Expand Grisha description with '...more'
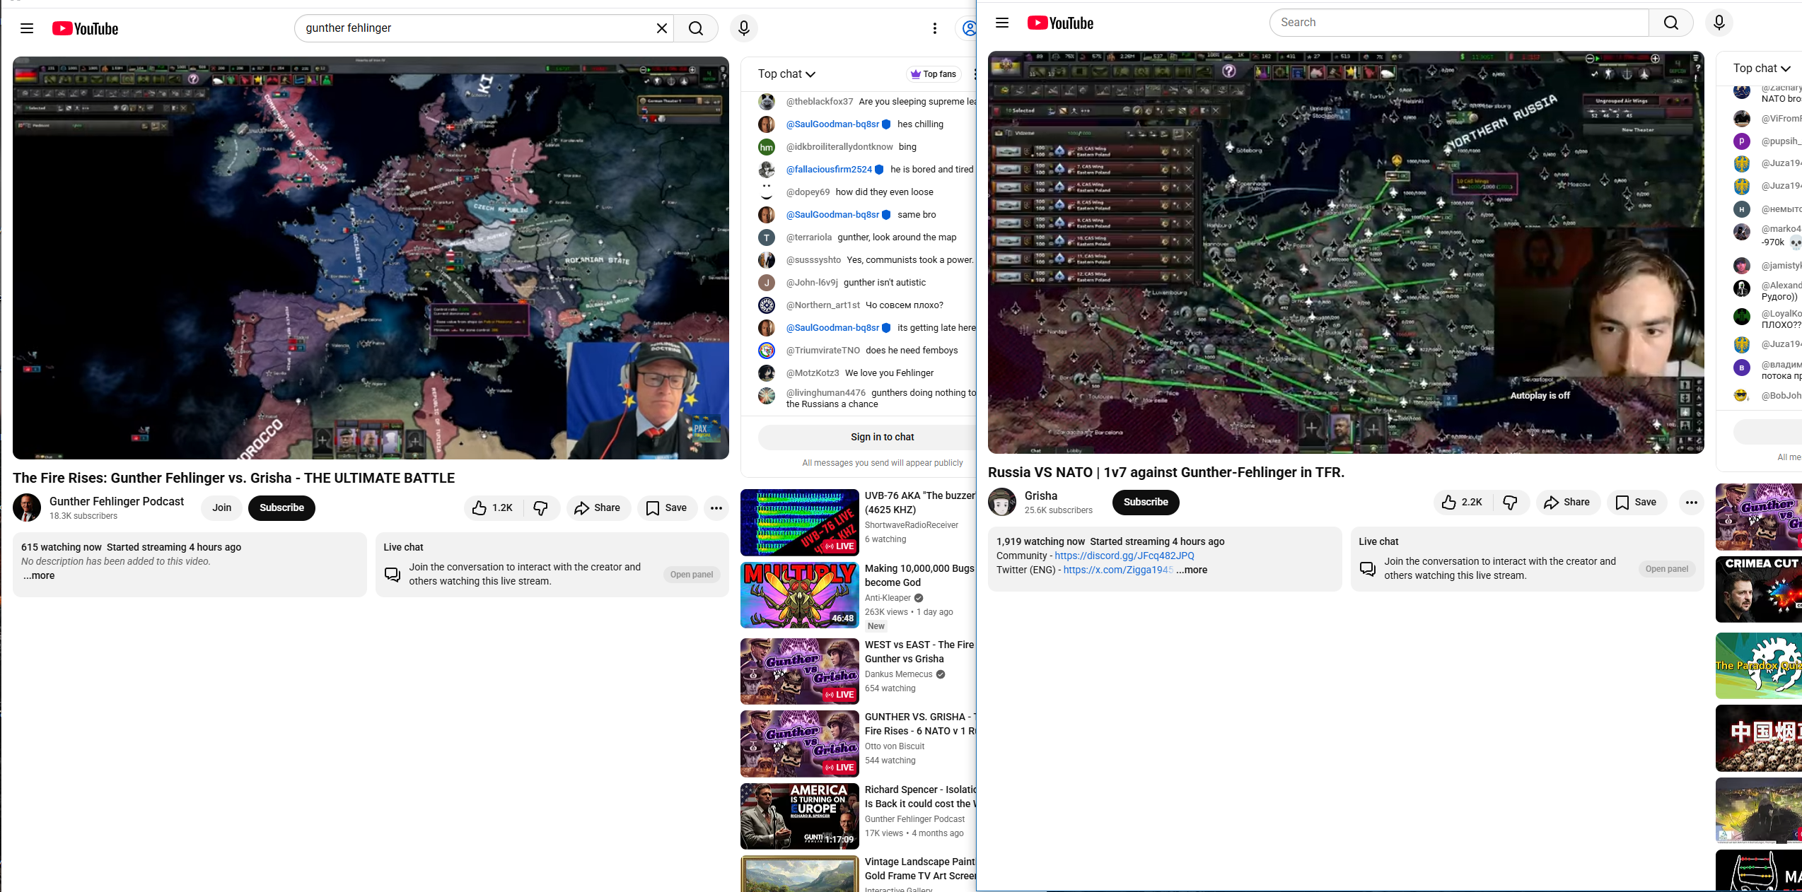This screenshot has width=1802, height=892. point(1192,570)
